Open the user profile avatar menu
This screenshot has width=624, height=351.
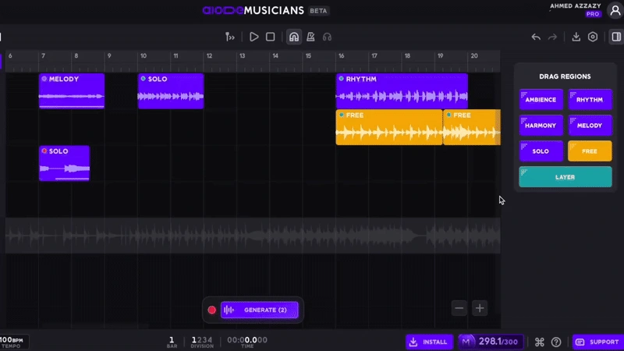click(615, 10)
